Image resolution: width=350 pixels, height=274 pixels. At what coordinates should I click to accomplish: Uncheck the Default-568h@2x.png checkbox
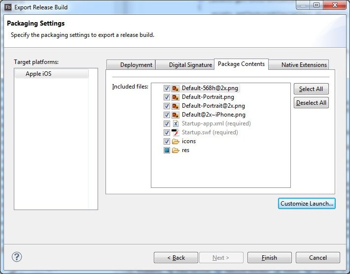coord(167,89)
